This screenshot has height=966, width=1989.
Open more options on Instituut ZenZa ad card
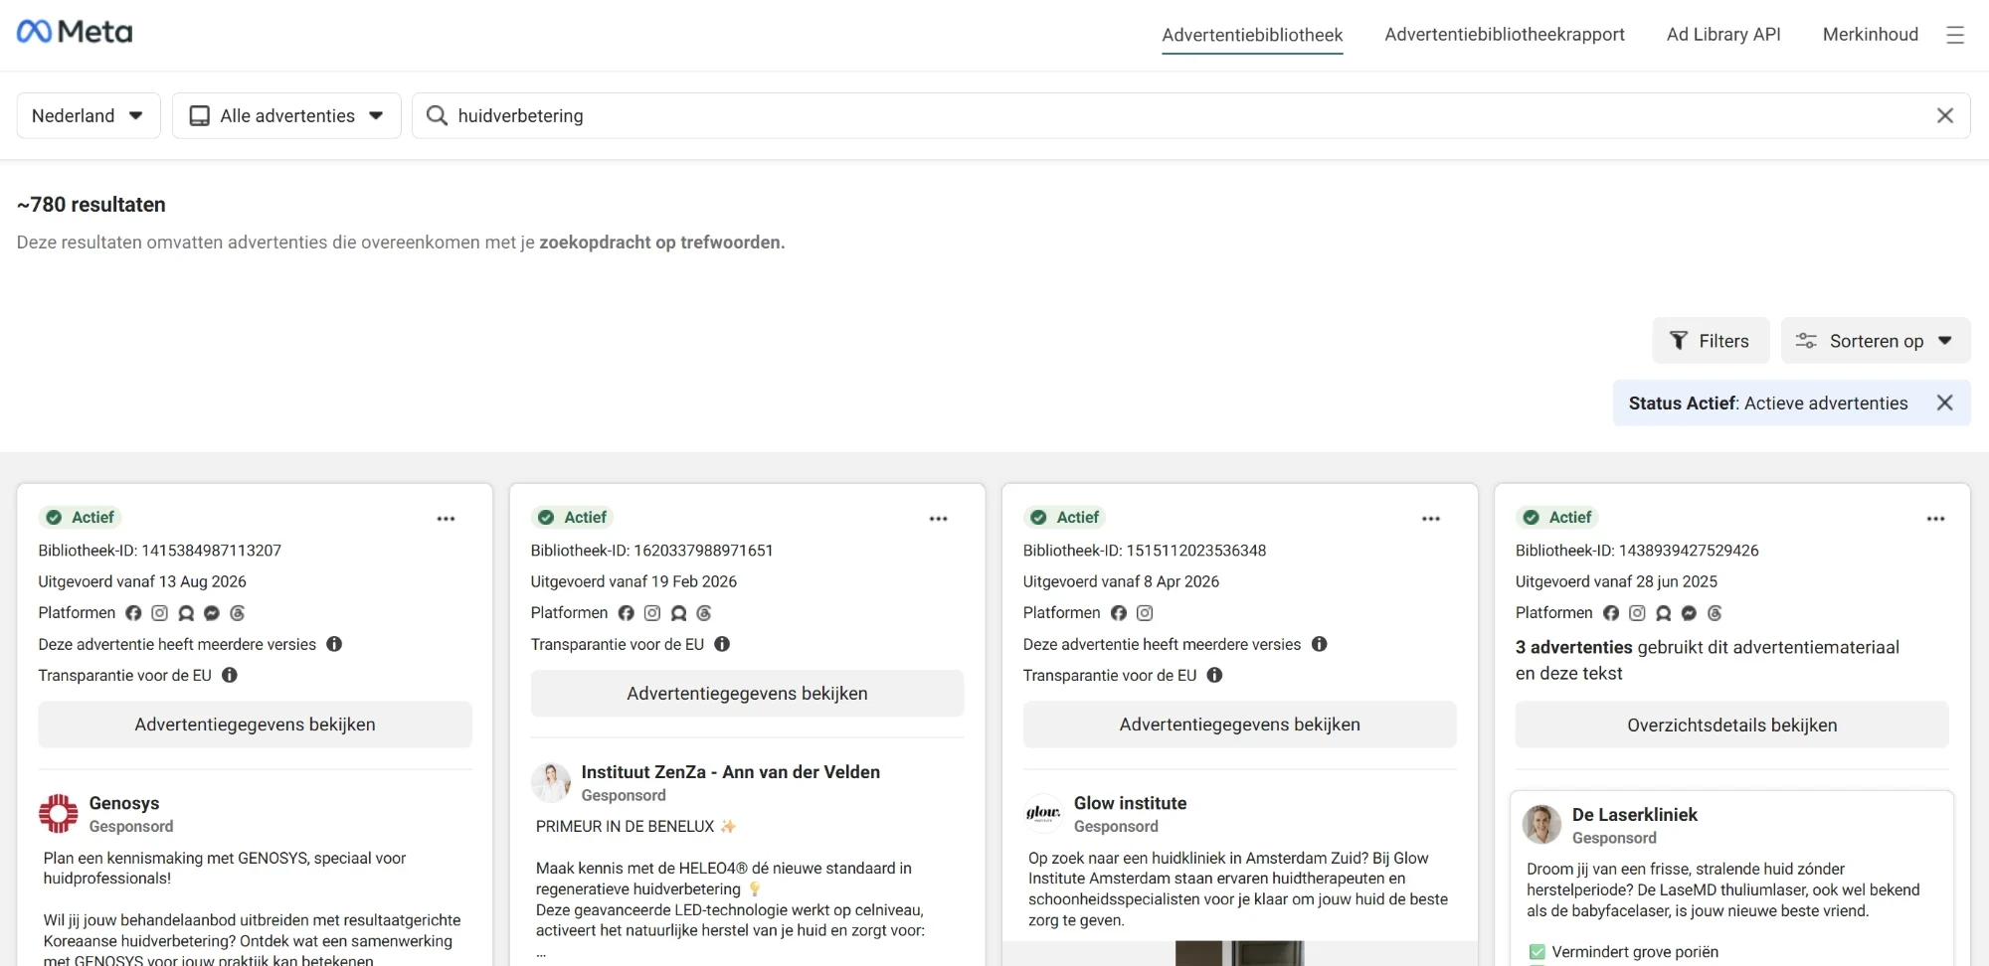[938, 519]
